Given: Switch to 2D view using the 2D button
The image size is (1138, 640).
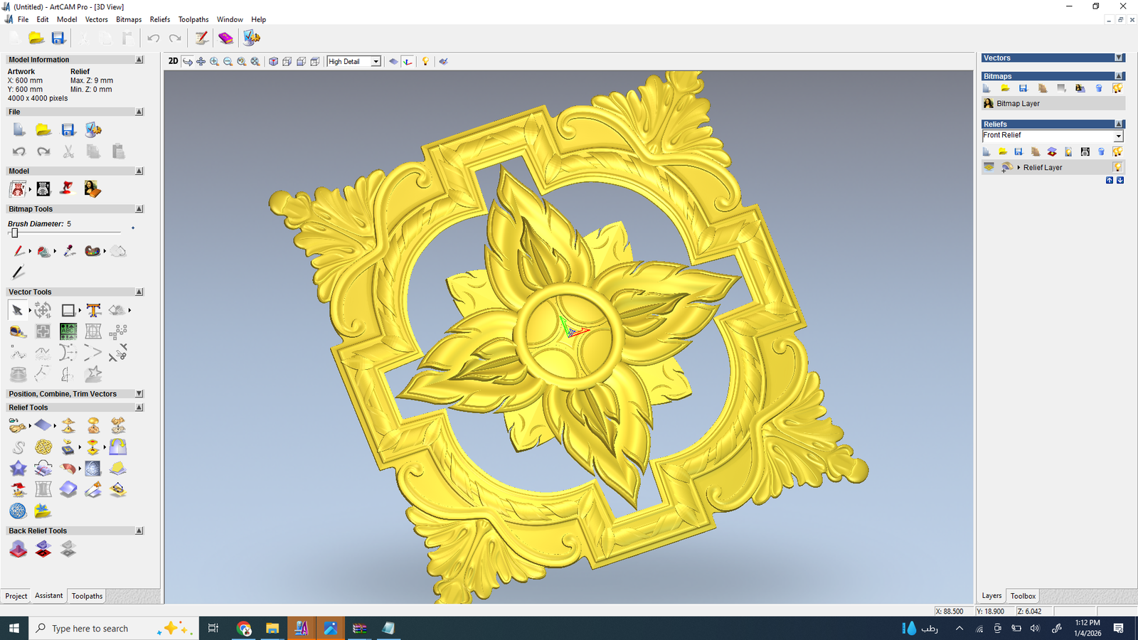Looking at the screenshot, I should tap(173, 61).
